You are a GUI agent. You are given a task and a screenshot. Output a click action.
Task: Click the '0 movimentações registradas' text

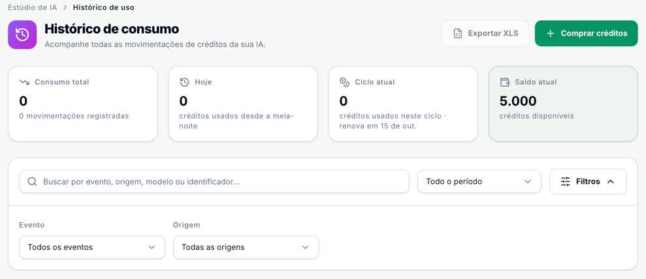point(74,116)
